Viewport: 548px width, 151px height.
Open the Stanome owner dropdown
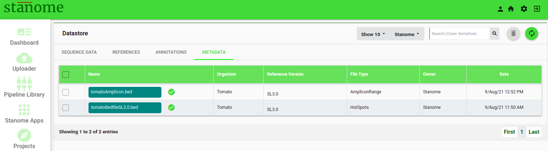(x=407, y=34)
